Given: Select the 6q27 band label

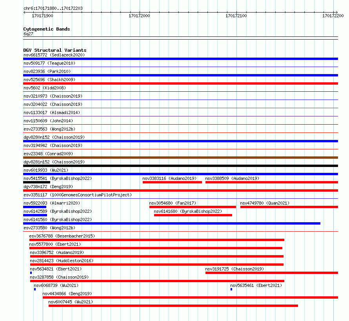Looking at the screenshot, I should point(28,34).
